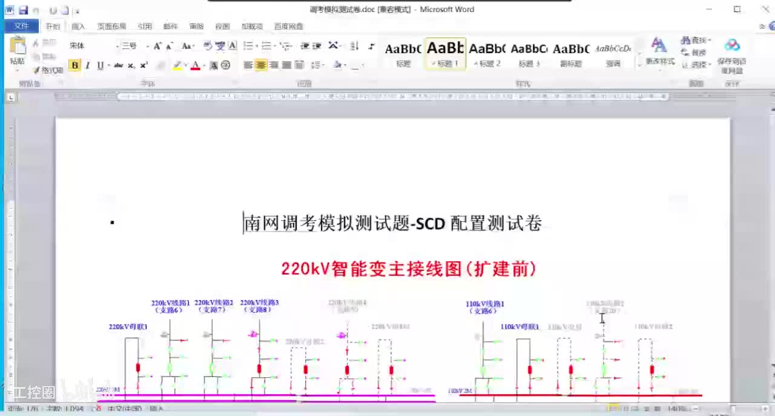Click the Grow Font icon
Image resolution: width=775 pixels, height=416 pixels.
pos(157,46)
